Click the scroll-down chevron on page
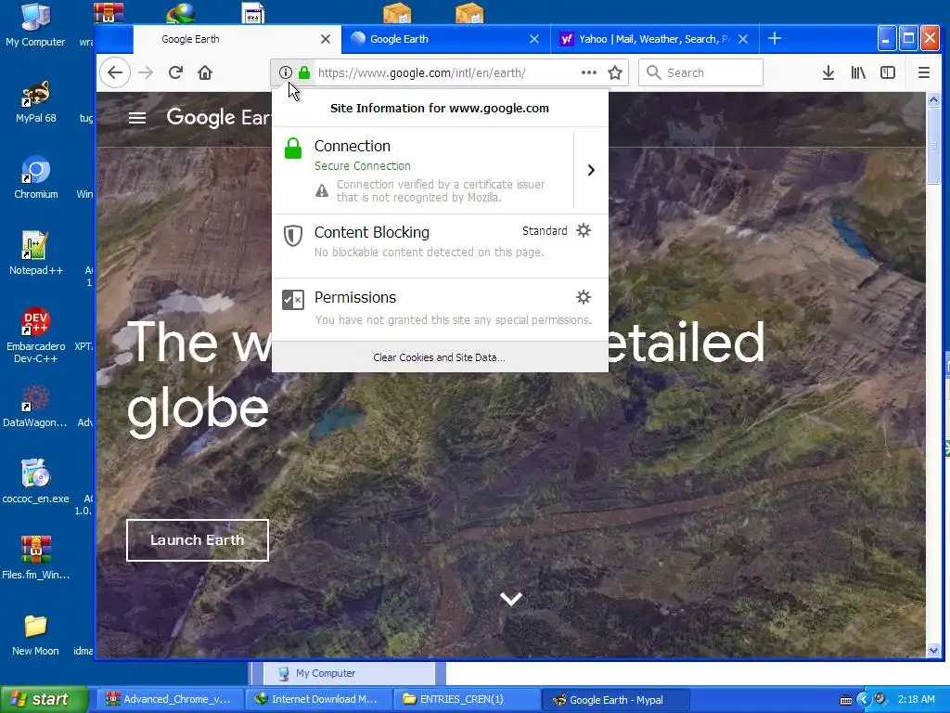This screenshot has width=950, height=713. point(511,599)
